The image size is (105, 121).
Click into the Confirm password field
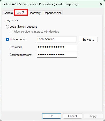tap(57, 55)
